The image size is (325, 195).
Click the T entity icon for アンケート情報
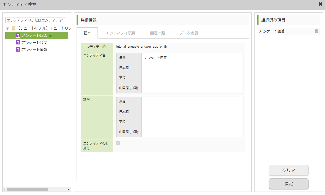click(x=17, y=49)
